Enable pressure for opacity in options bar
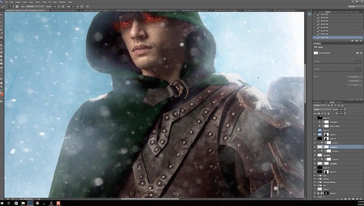Image resolution: width=364 pixels, height=206 pixels. click(x=62, y=6)
